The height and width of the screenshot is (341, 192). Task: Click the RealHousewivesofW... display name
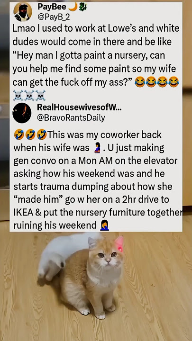point(79,107)
